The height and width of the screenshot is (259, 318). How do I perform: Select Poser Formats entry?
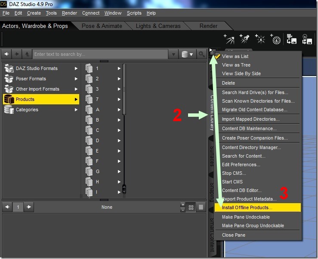[x=41, y=79]
